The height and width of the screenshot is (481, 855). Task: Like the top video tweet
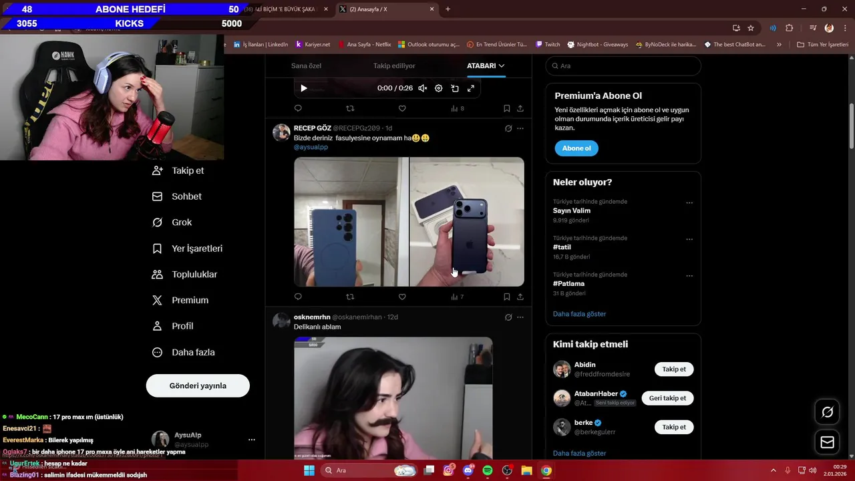coord(402,108)
